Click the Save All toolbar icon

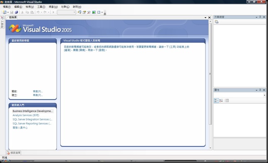(16, 12)
